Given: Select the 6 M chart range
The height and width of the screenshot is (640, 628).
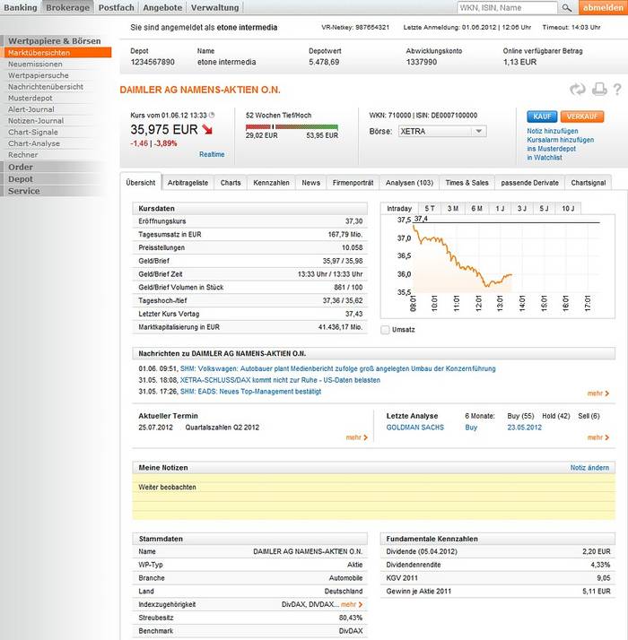Looking at the screenshot, I should [476, 209].
